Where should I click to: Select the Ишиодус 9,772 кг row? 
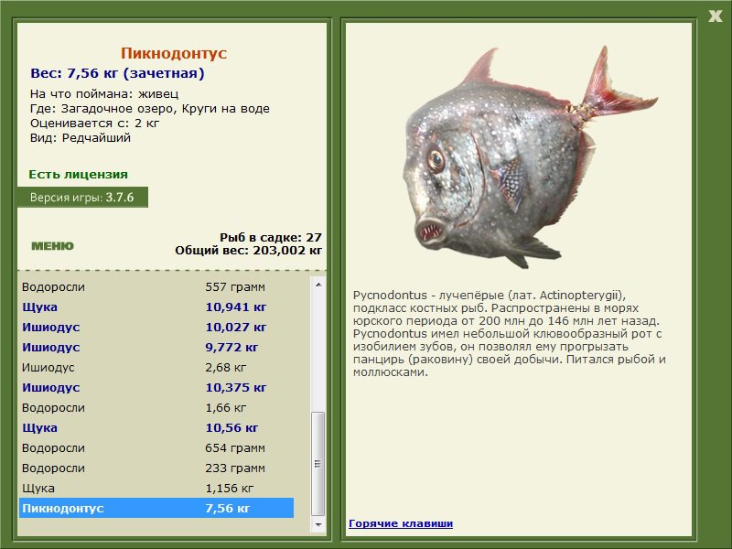click(x=156, y=347)
